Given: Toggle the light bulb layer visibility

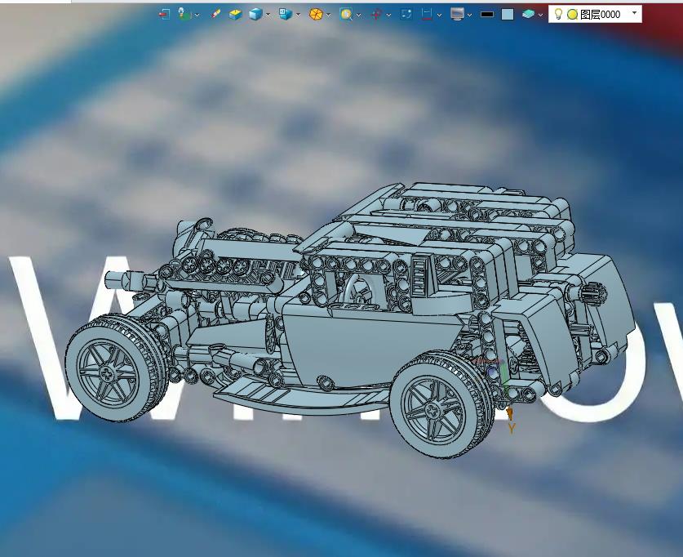Looking at the screenshot, I should pos(558,14).
